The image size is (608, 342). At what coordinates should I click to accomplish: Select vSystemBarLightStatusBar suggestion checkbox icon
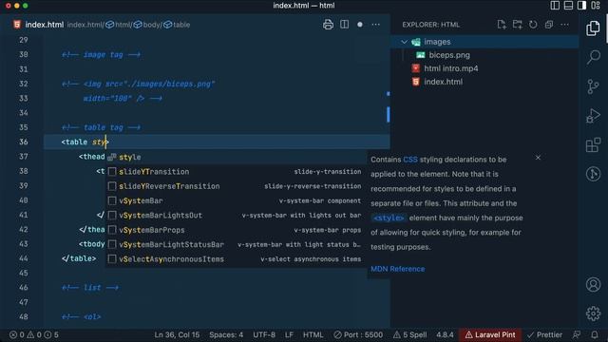point(112,244)
